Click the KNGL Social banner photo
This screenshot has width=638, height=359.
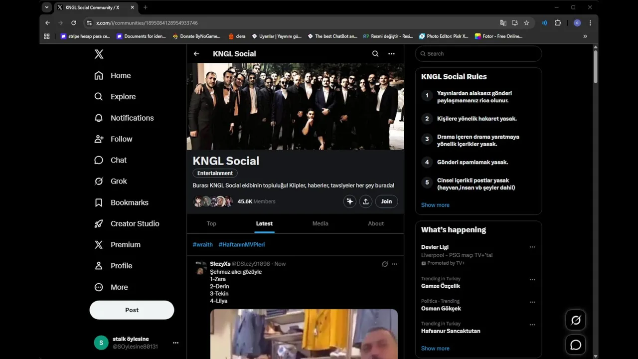point(295,106)
